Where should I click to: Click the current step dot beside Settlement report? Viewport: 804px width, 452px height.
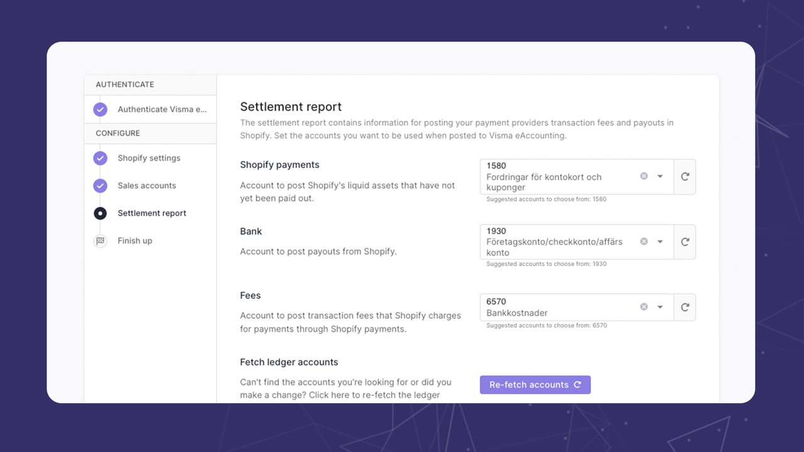tap(100, 213)
